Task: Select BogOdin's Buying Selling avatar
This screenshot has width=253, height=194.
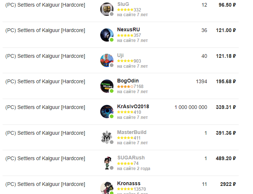Action: (106, 86)
